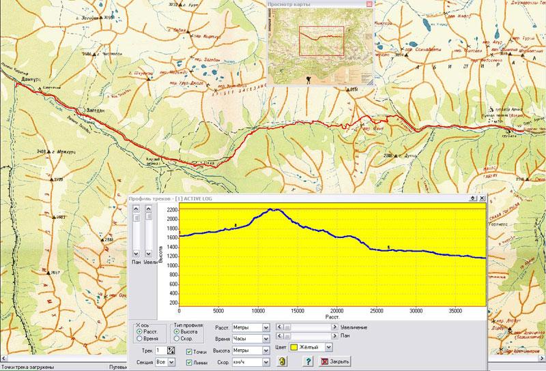Click the thumb of vertical Увели slider
The width and height of the screenshot is (546, 371).
point(149,216)
